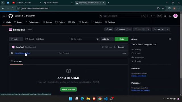This screenshot has height=102, width=182.
Task: Open the pull requests icon in the header
Action: 165,16
